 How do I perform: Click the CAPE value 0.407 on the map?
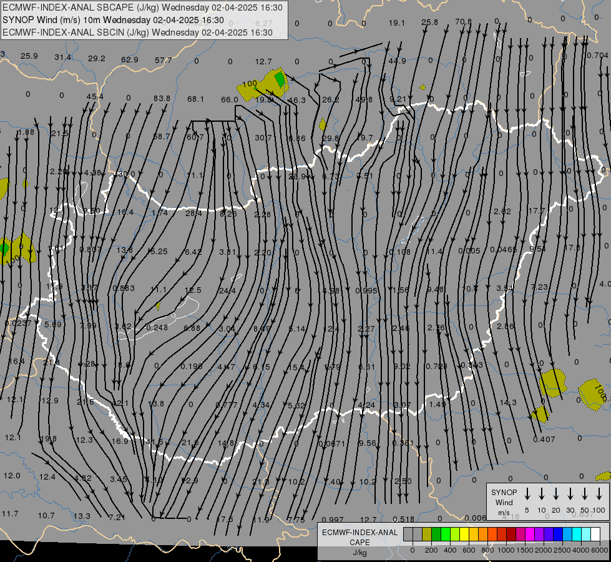[x=544, y=439]
